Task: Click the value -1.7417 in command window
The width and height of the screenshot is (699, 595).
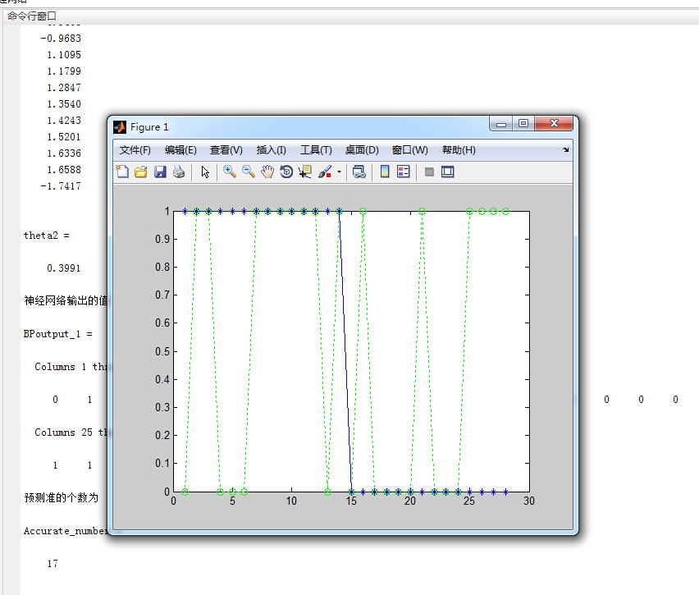Action: coord(61,186)
